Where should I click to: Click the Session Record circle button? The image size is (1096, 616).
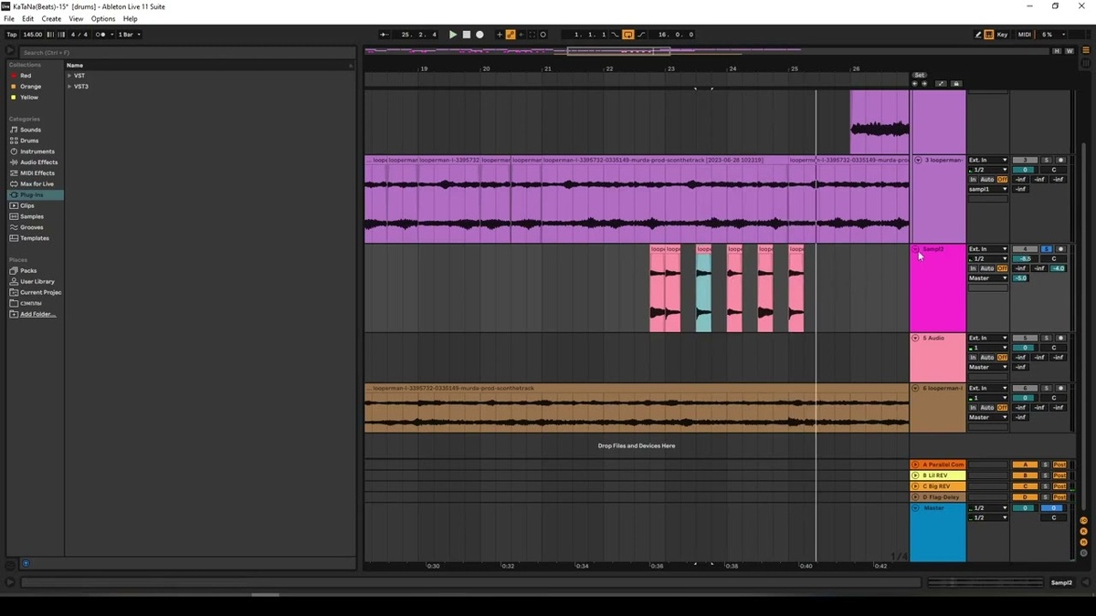click(543, 35)
